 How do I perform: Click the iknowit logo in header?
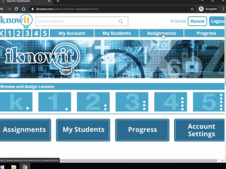pos(16,21)
